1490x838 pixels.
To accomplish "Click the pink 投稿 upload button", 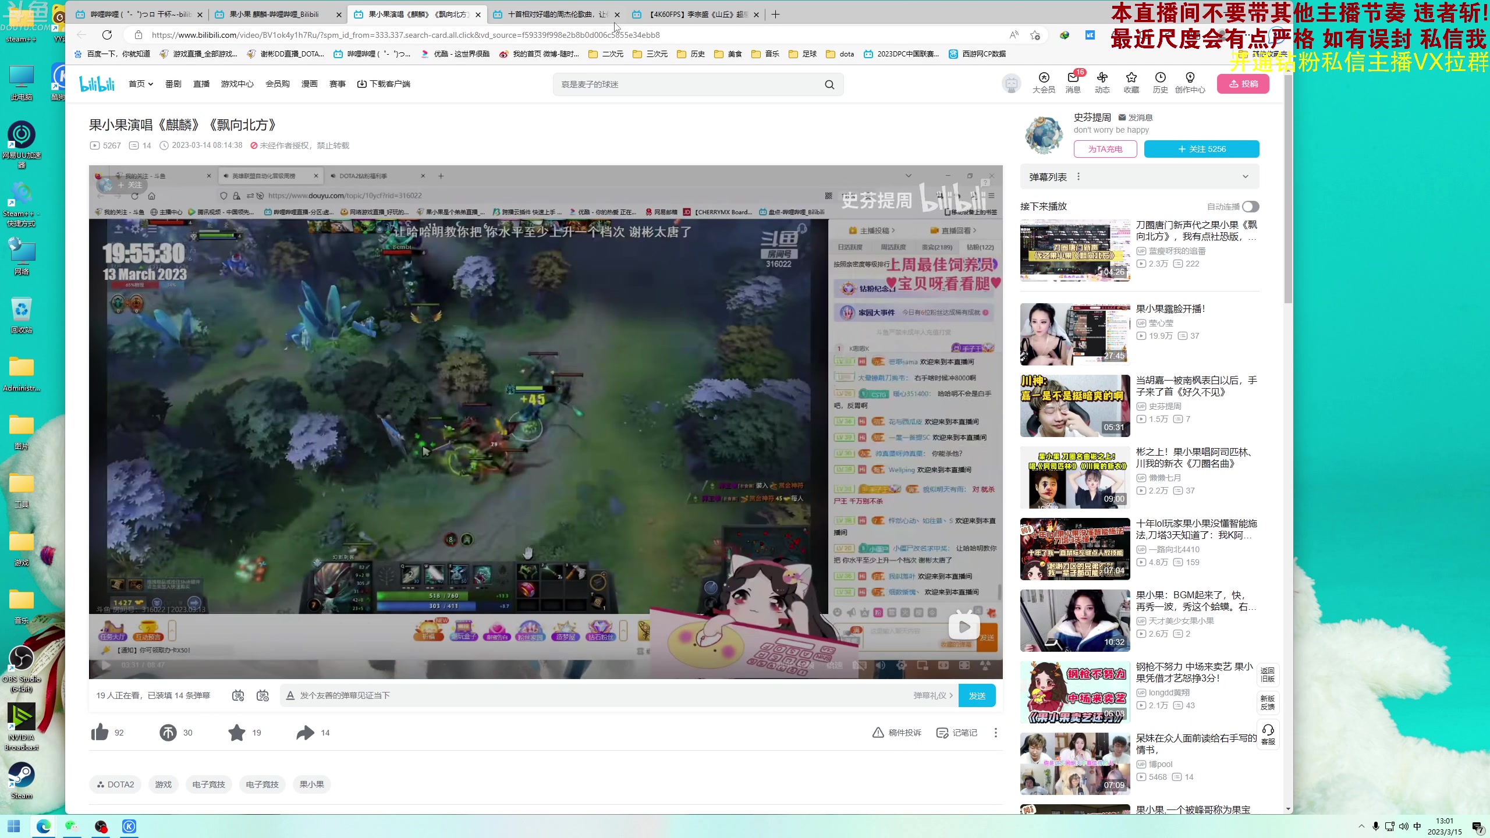I will (x=1243, y=84).
